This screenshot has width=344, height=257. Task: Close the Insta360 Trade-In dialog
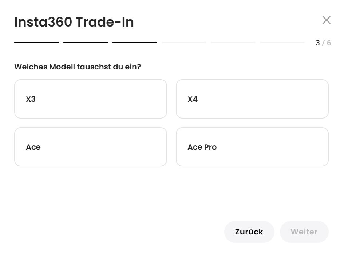tap(326, 20)
